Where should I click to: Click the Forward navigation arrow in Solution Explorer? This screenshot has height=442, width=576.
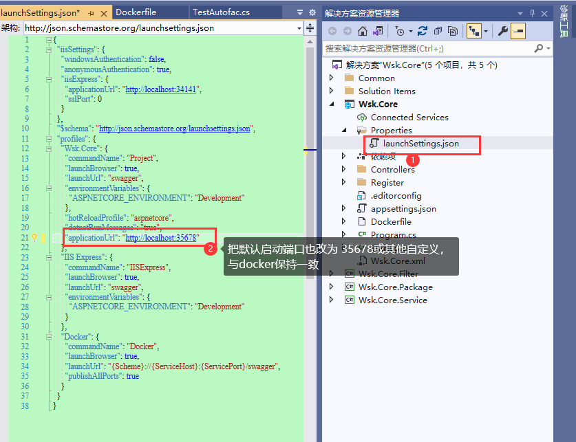coord(347,31)
